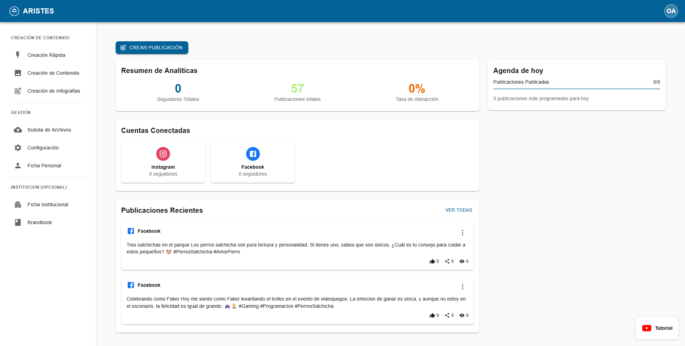Click the views eye icon on the Faker post

pyautogui.click(x=462, y=315)
